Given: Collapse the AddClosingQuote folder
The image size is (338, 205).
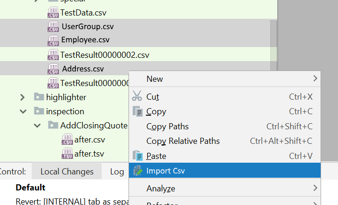Looking at the screenshot, I should (37, 126).
